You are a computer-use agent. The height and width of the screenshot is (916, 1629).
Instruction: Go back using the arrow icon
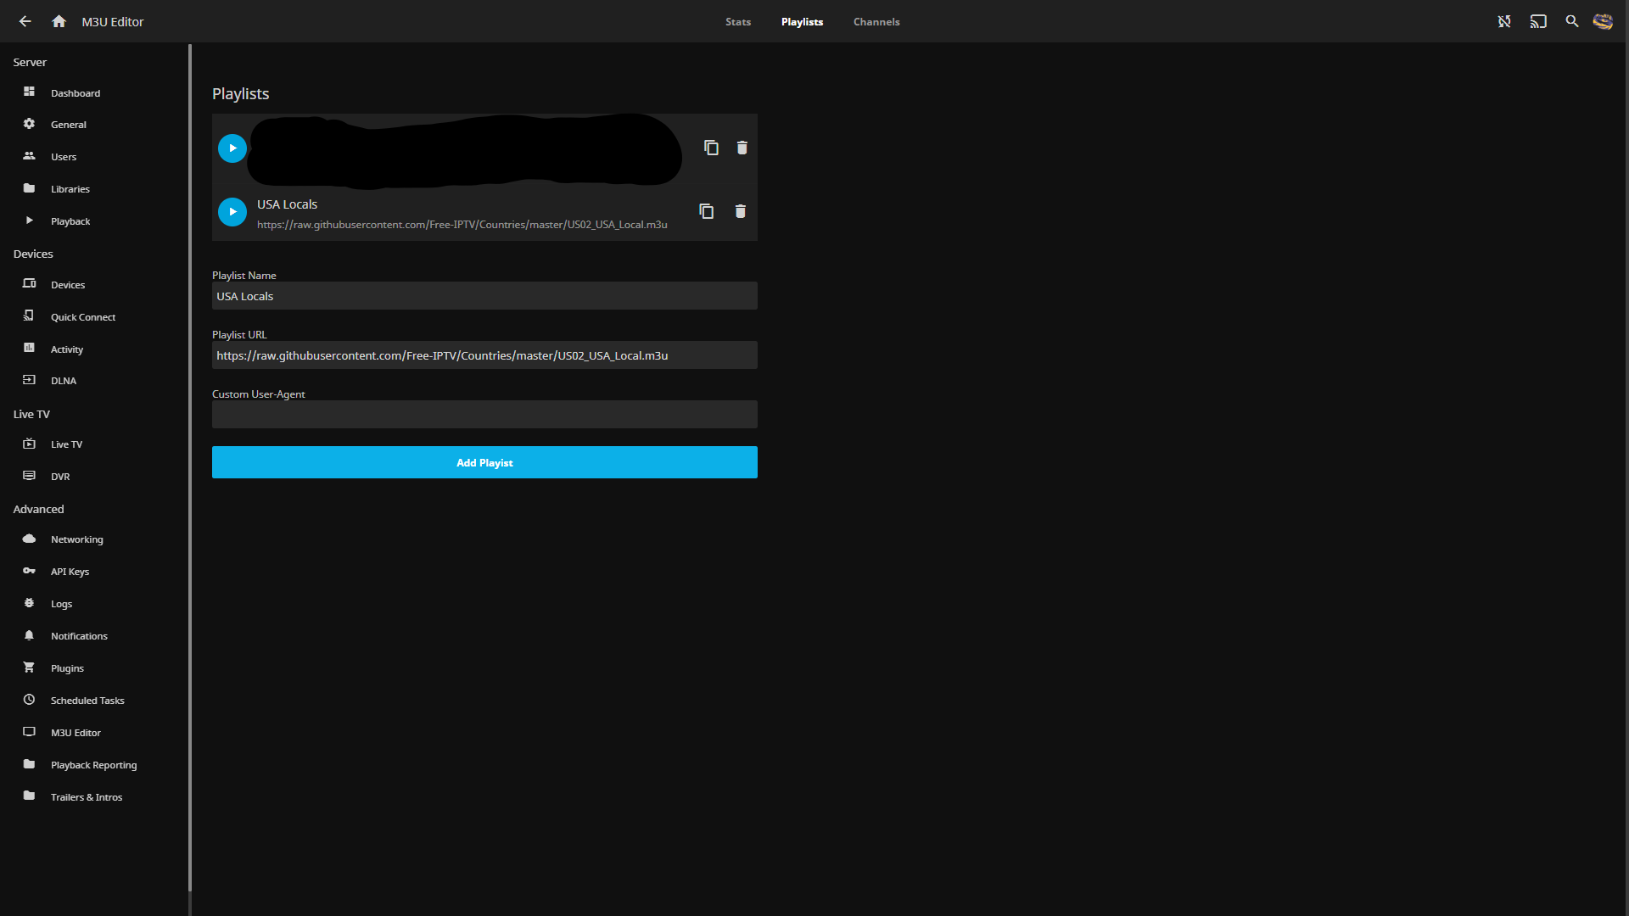point(25,21)
